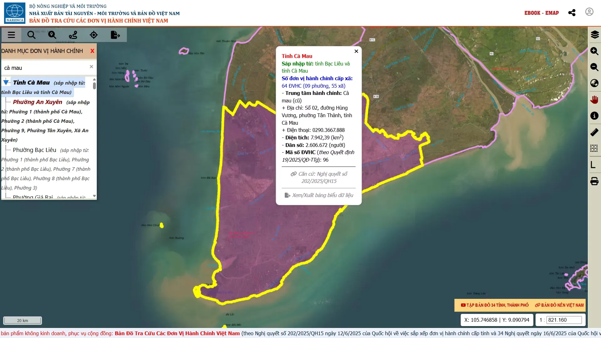This screenshot has width=601, height=338.
Task: Click the NARENCA logo
Action: click(x=15, y=13)
